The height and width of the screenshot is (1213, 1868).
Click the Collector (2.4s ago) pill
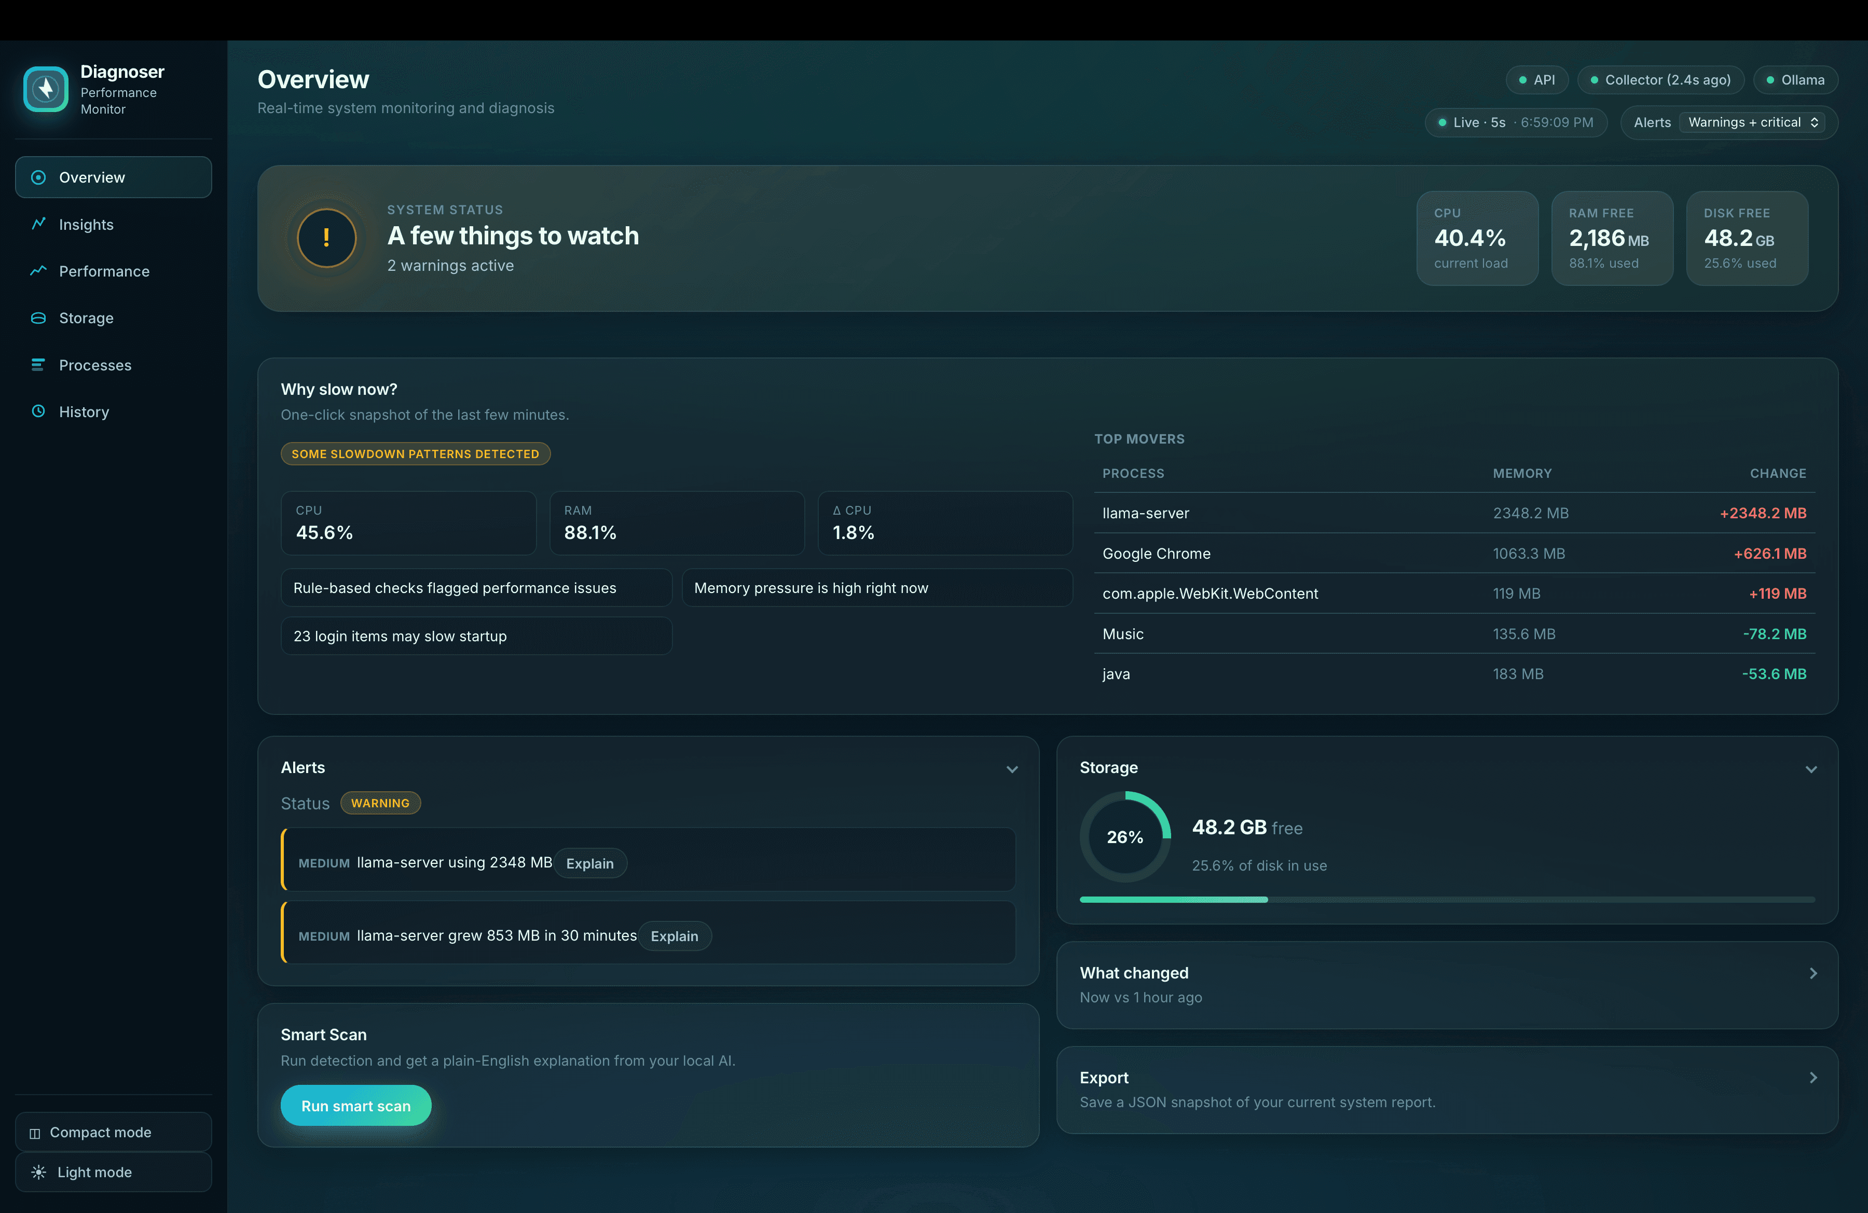point(1660,80)
